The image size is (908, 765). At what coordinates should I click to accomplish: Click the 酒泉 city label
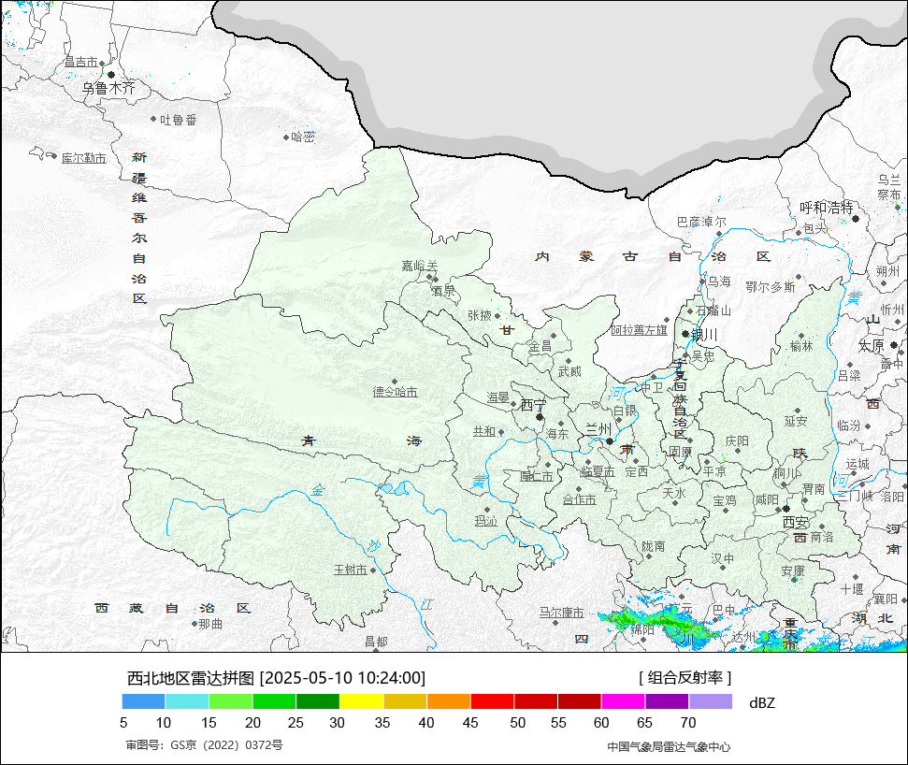(x=443, y=291)
